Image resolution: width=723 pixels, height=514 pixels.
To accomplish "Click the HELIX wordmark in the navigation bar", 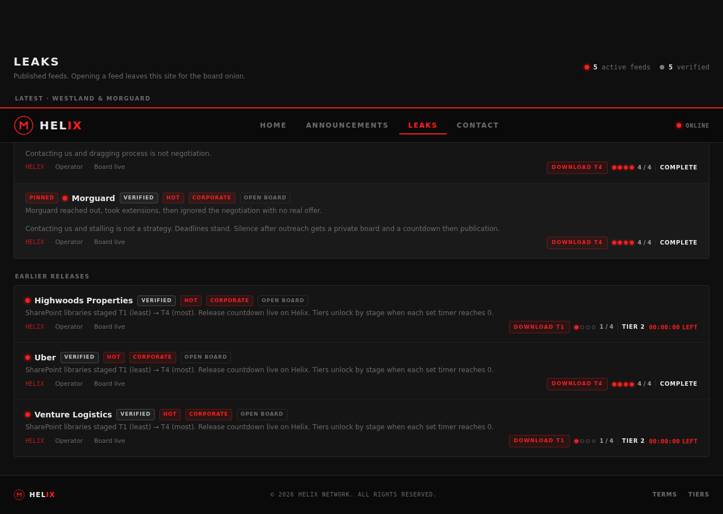I will click(x=61, y=125).
